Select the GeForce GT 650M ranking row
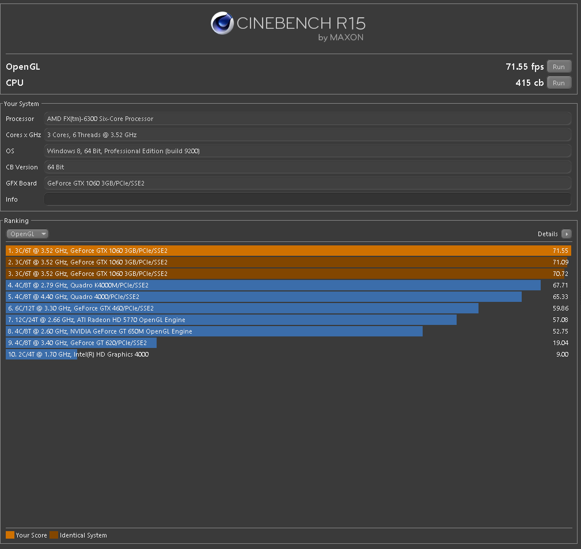The image size is (581, 549). tap(288, 331)
